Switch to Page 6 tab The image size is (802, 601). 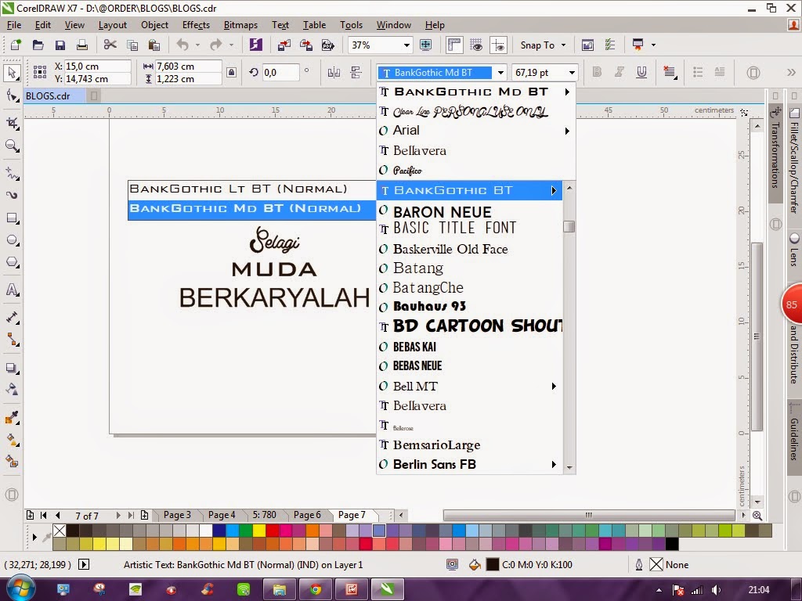tap(307, 515)
